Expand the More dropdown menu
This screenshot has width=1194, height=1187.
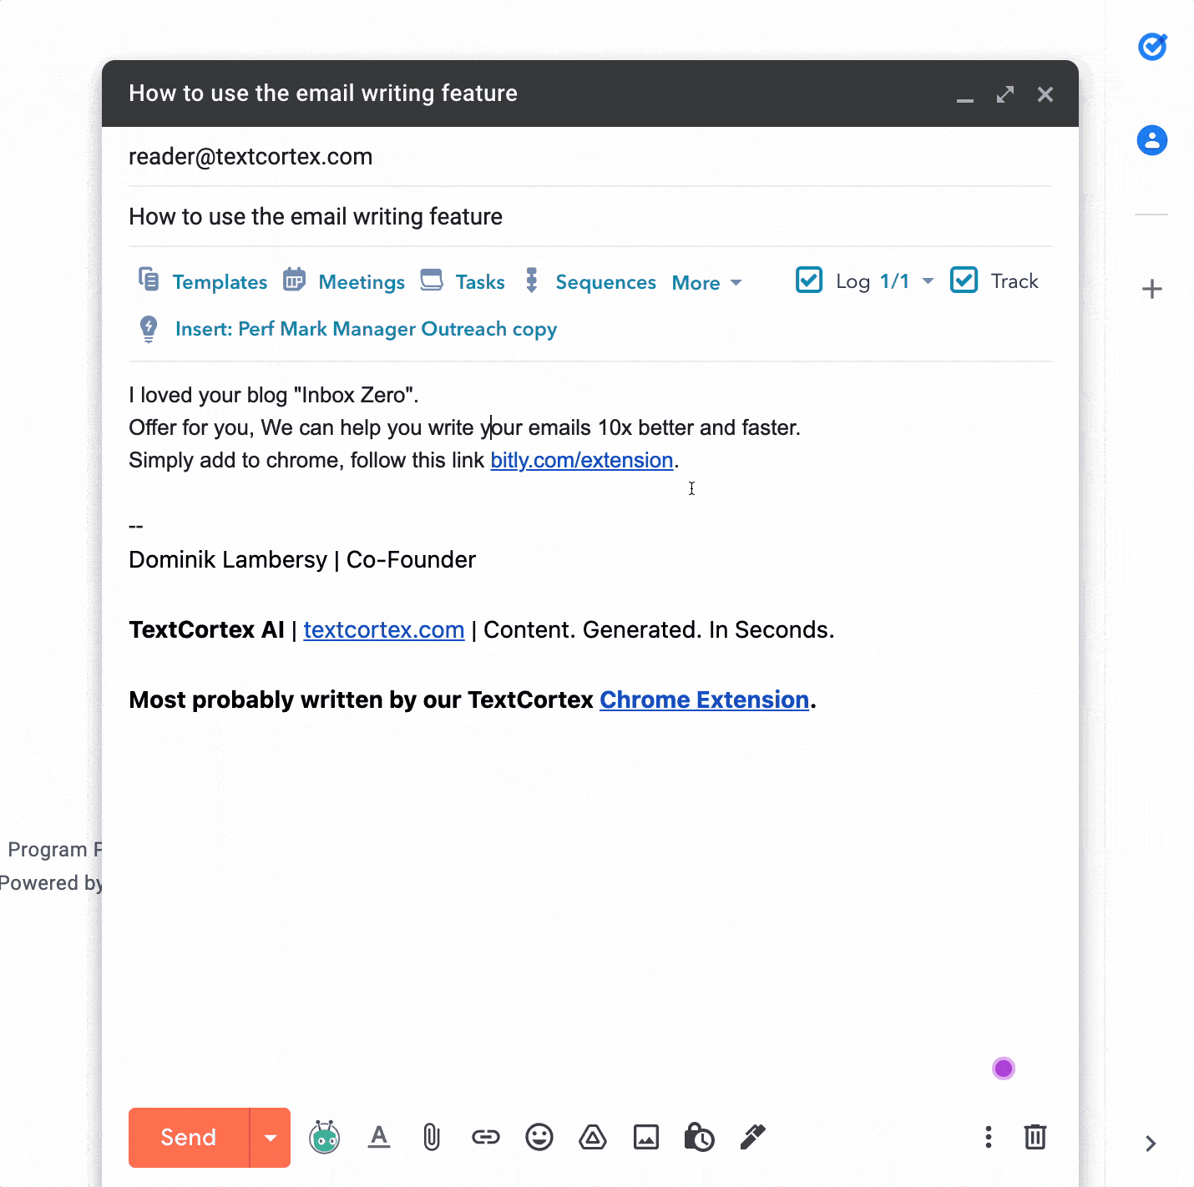click(x=706, y=283)
